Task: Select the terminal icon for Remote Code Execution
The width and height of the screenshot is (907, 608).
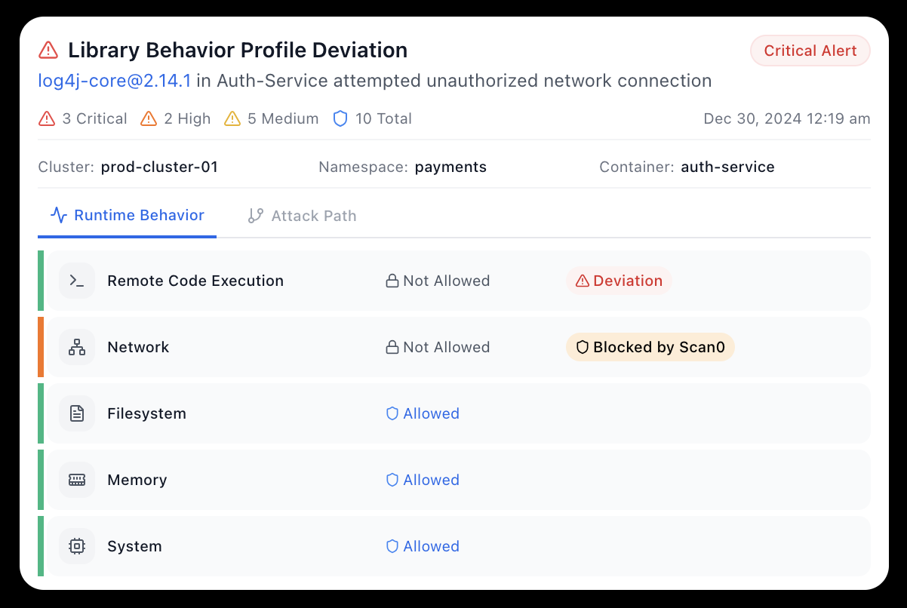Action: [x=76, y=280]
